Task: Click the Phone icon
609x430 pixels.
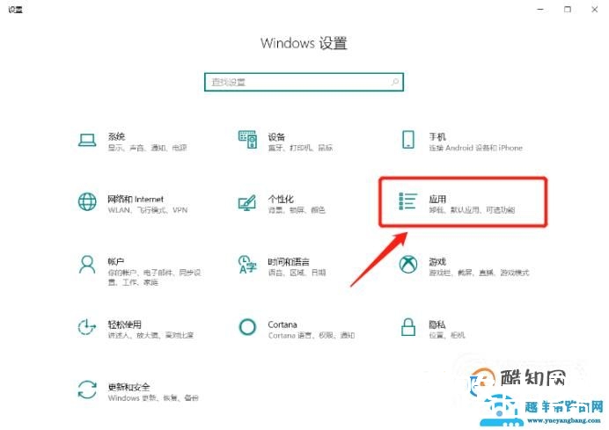Action: (x=408, y=140)
